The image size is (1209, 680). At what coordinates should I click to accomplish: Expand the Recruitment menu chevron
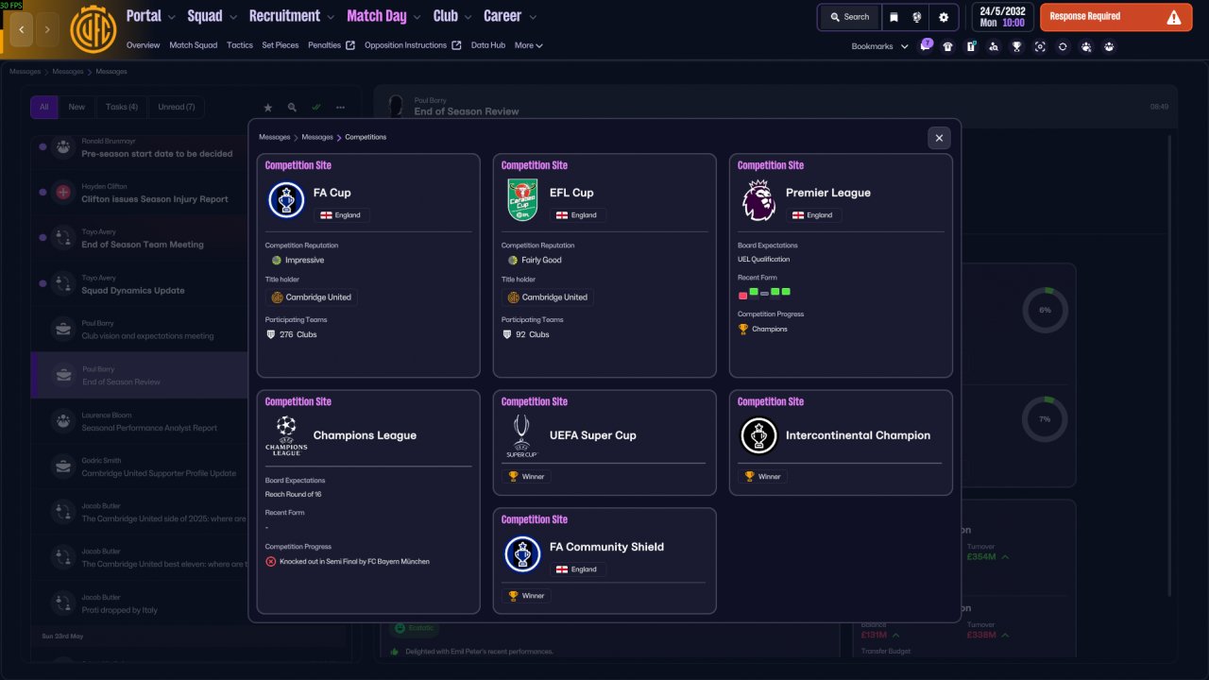[x=330, y=17]
